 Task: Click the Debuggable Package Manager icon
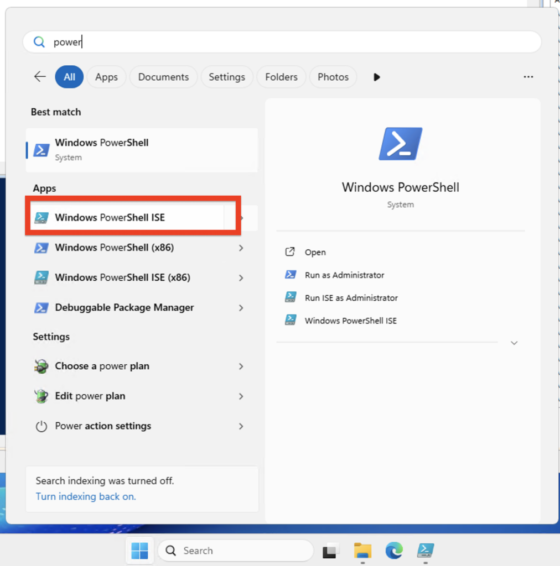point(41,308)
